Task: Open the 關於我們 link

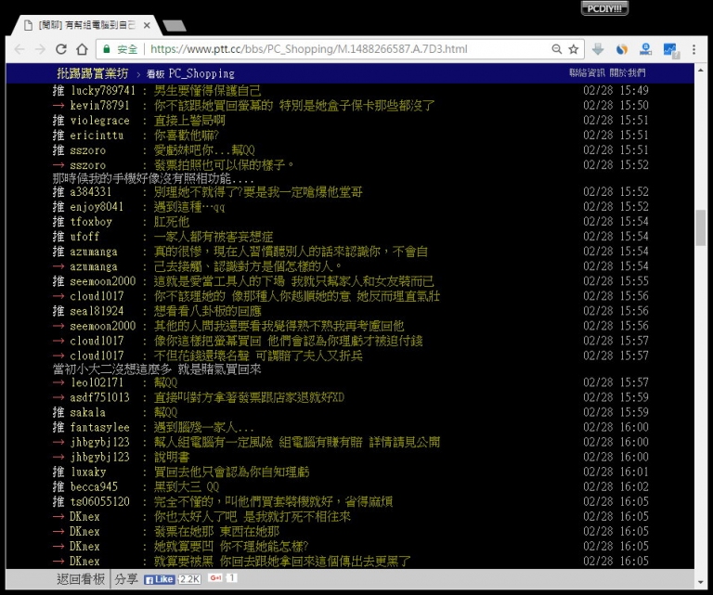Action: (x=628, y=72)
